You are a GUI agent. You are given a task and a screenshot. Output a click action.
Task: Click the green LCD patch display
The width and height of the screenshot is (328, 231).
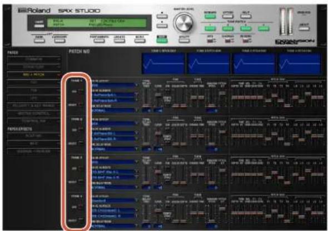coord(97,23)
